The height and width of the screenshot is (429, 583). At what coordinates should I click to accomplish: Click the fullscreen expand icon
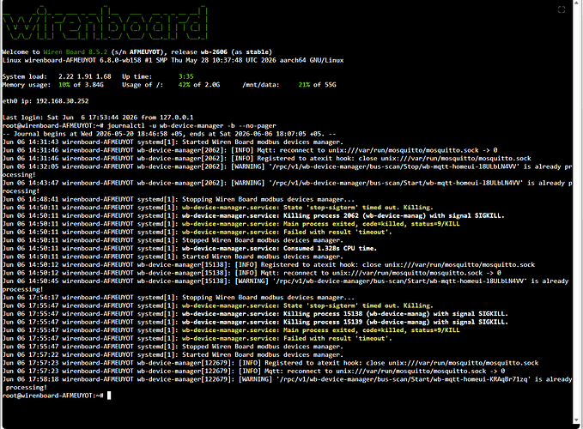(562, 10)
